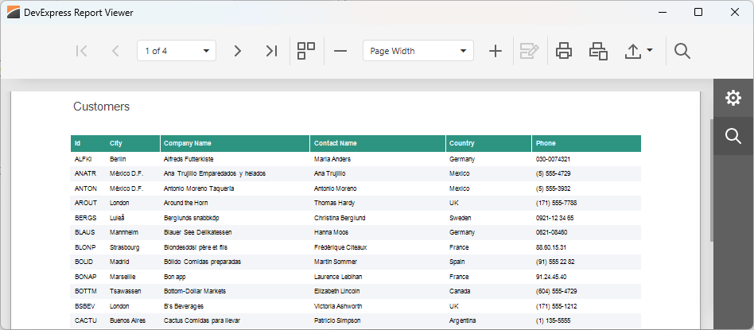Screen dimensions: 754x330
Task: Close the Report Viewer window
Action: (x=735, y=13)
